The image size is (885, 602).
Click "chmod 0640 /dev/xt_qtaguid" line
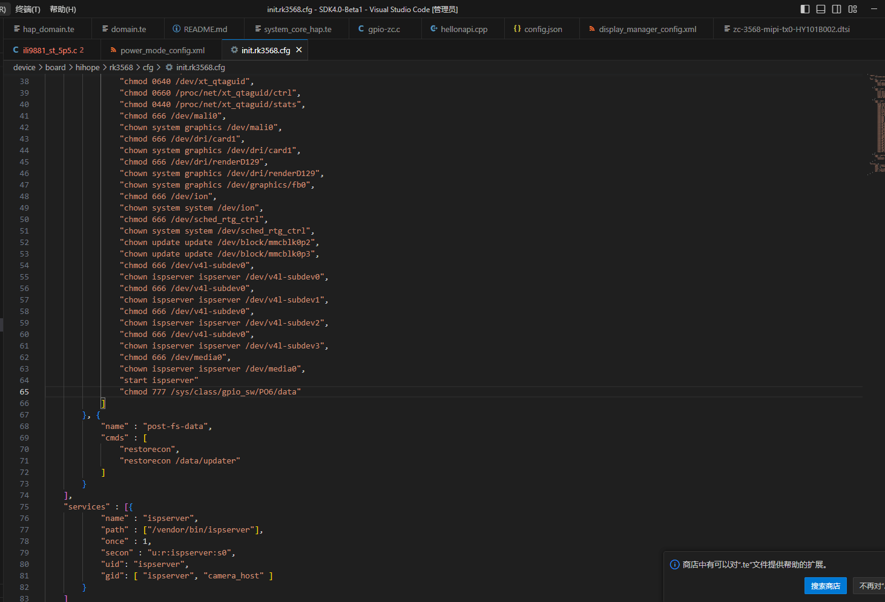pyautogui.click(x=186, y=81)
